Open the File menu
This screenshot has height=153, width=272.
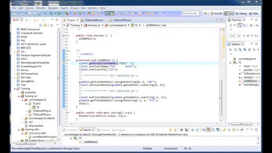click(x=14, y=8)
